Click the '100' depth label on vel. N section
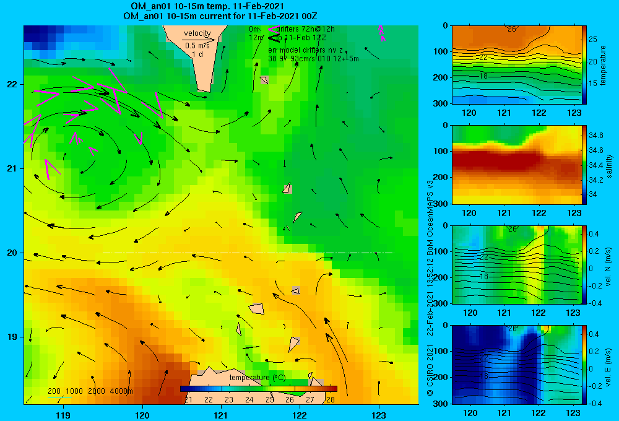 click(x=441, y=251)
